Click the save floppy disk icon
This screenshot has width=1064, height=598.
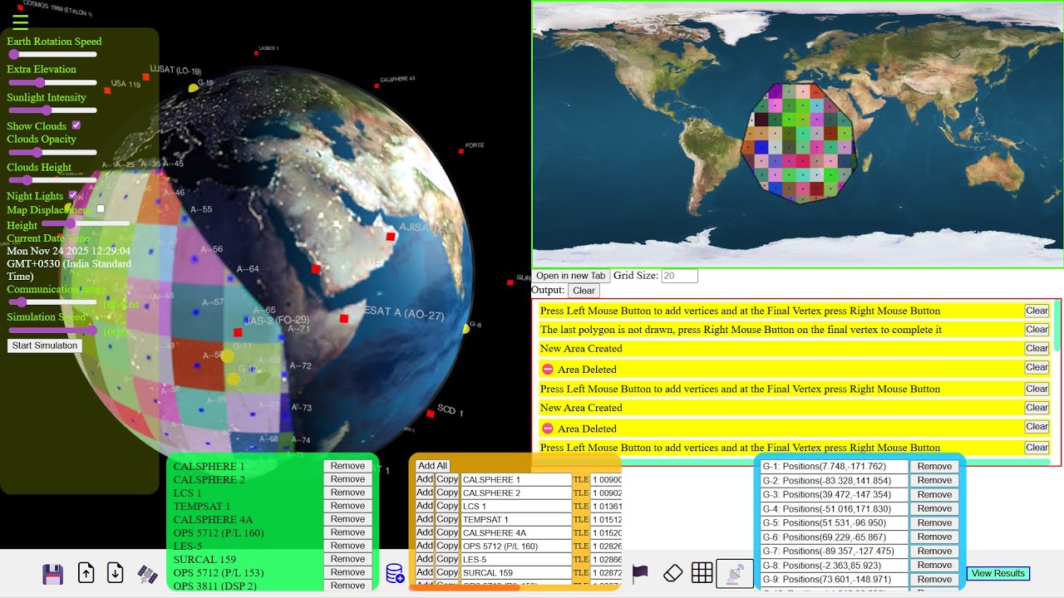point(52,573)
